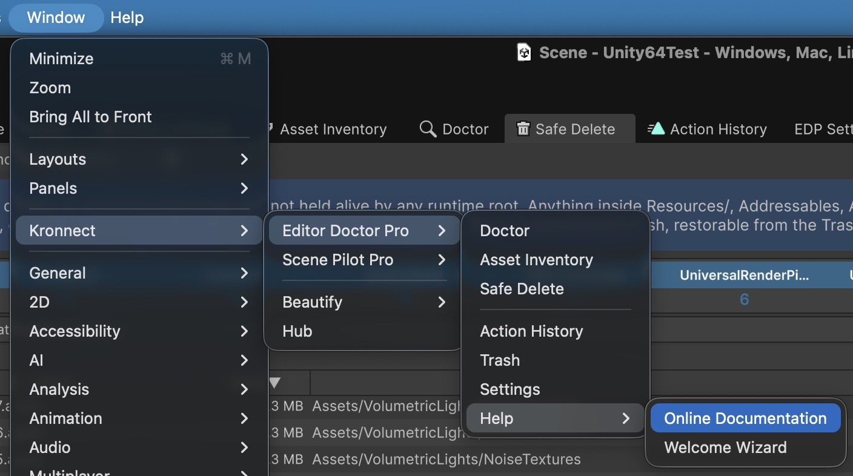Expand the 2D submenu

(139, 302)
